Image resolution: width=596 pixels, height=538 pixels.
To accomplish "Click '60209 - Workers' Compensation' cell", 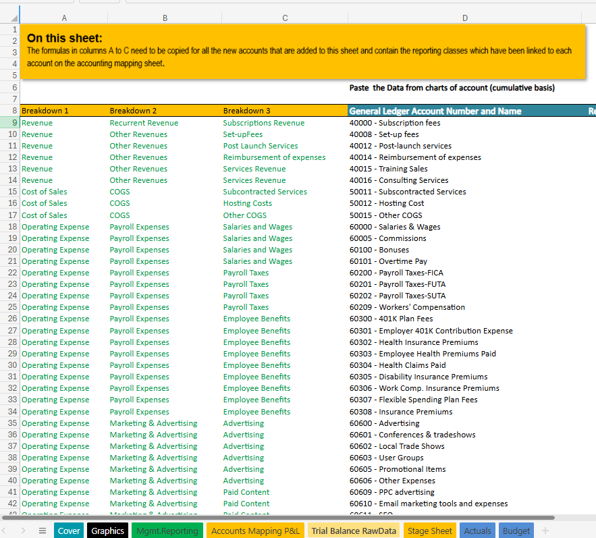I will [x=465, y=307].
